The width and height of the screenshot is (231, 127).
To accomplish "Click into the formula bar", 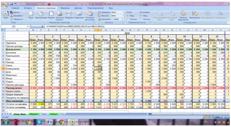I will 137,26.
